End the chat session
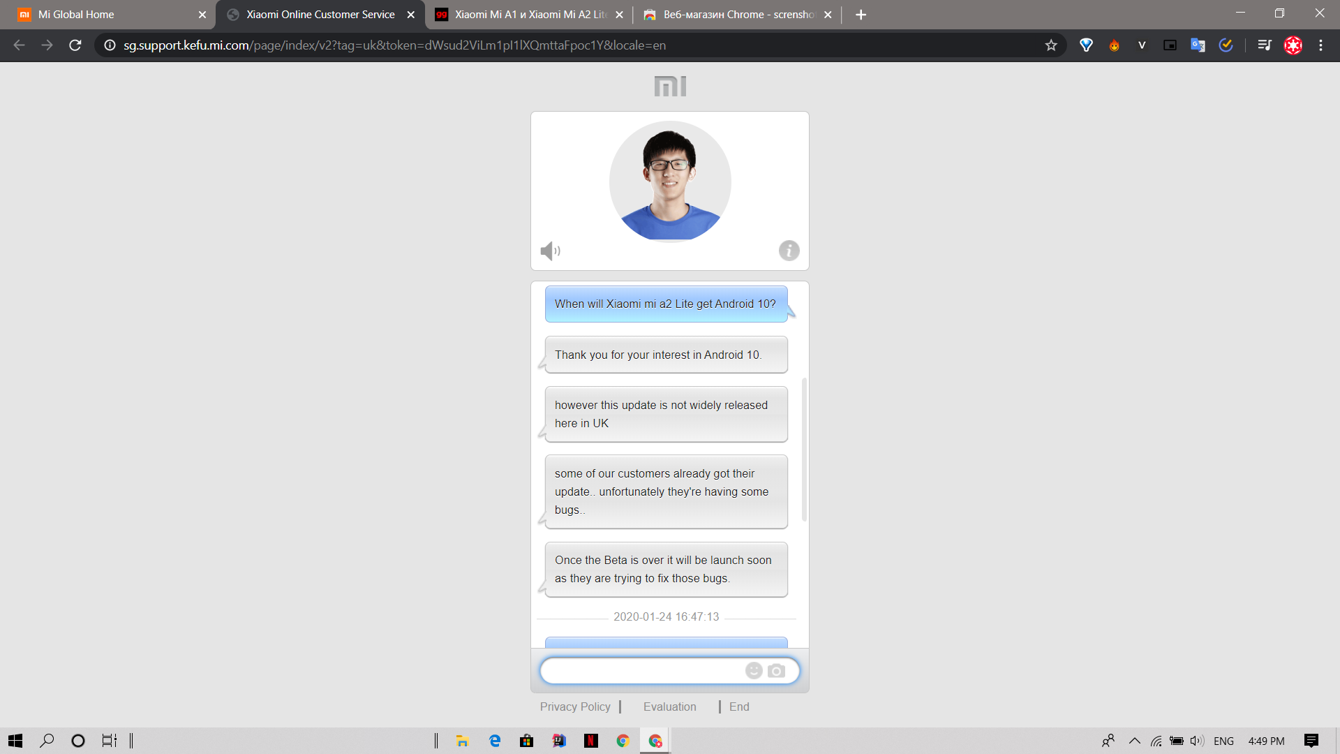This screenshot has width=1340, height=754. coord(739,707)
